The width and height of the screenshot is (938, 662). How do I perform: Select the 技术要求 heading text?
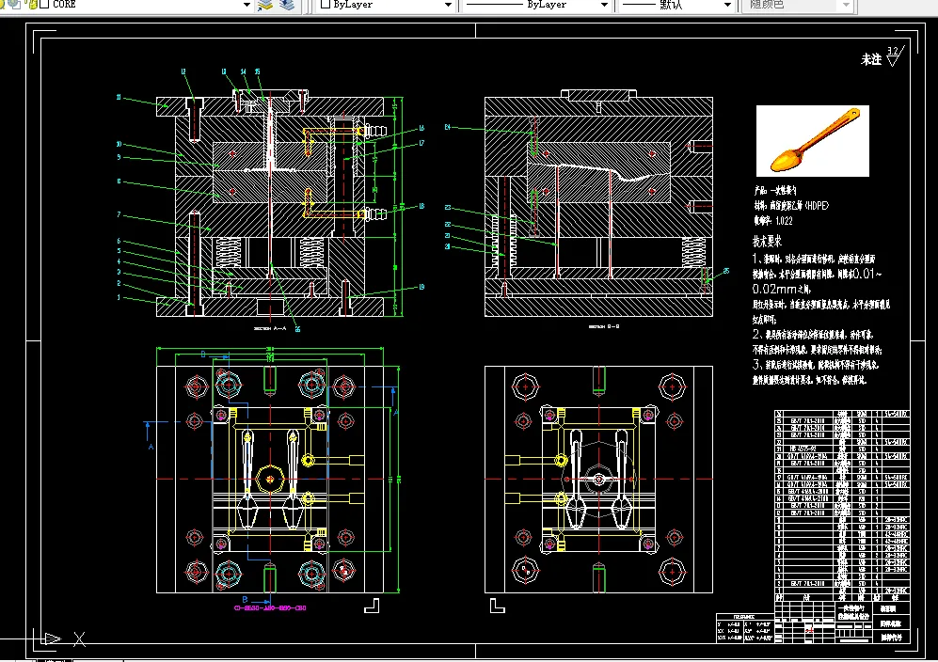click(767, 242)
